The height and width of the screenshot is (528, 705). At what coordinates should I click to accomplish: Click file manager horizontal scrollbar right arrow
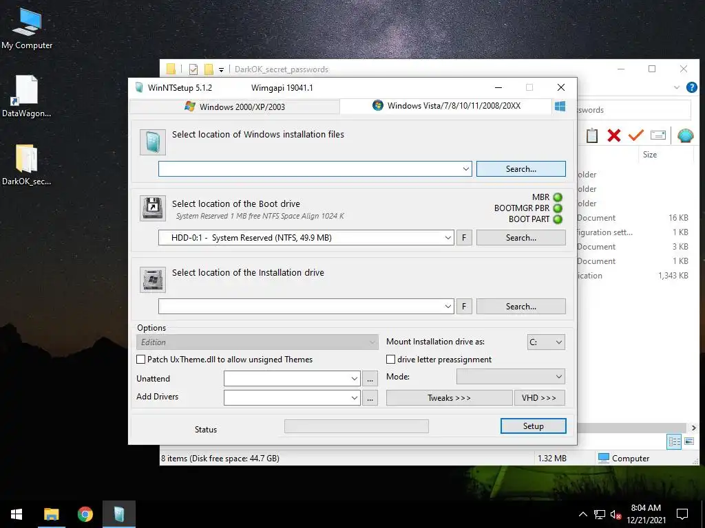tap(694, 428)
